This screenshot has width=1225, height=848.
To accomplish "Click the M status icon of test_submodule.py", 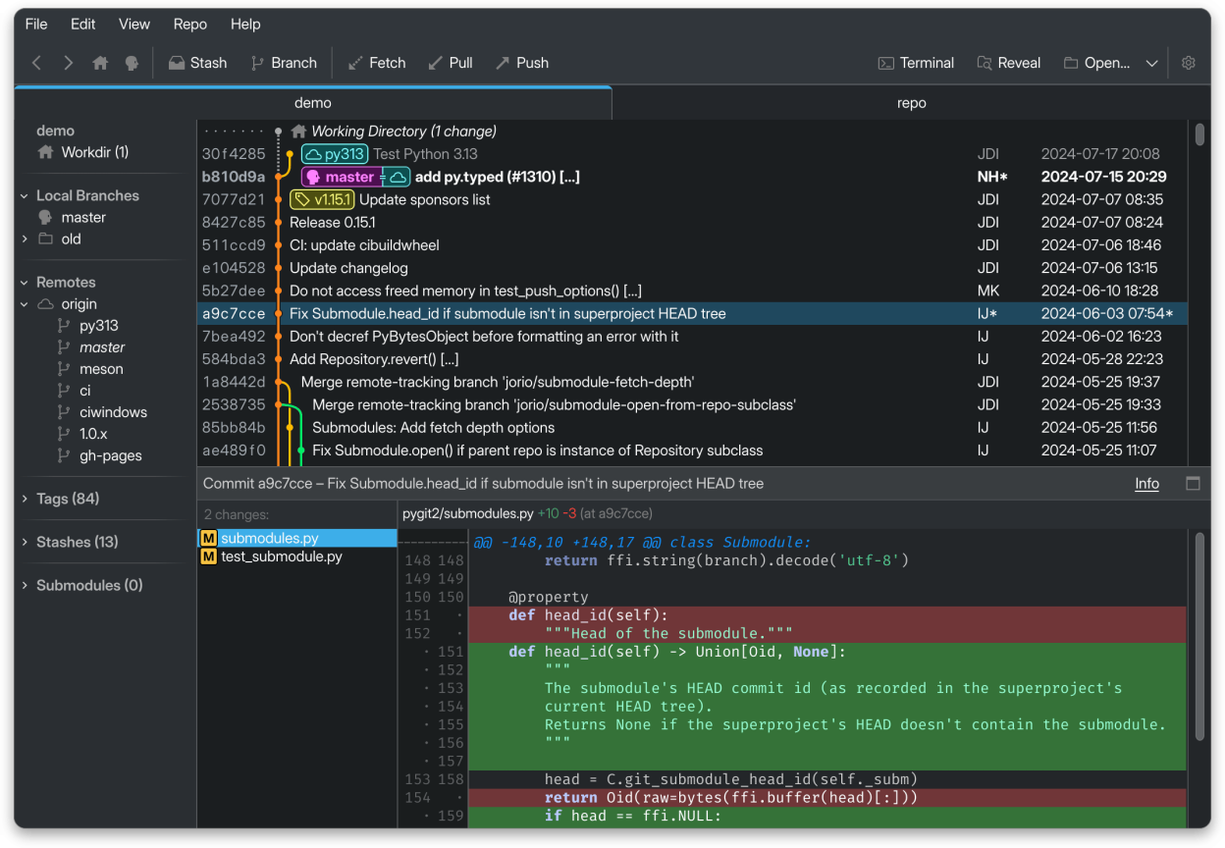I will click(x=208, y=556).
